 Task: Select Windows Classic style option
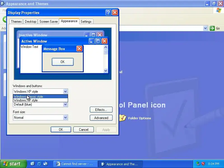40,97
